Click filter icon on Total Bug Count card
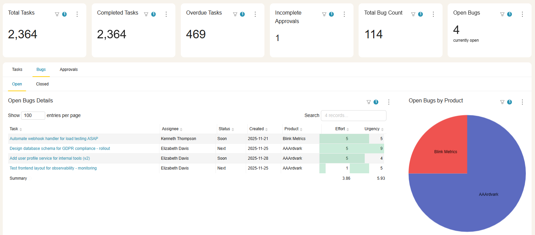535x235 pixels. coord(413,14)
